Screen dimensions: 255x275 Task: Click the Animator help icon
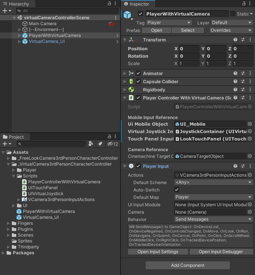235,73
